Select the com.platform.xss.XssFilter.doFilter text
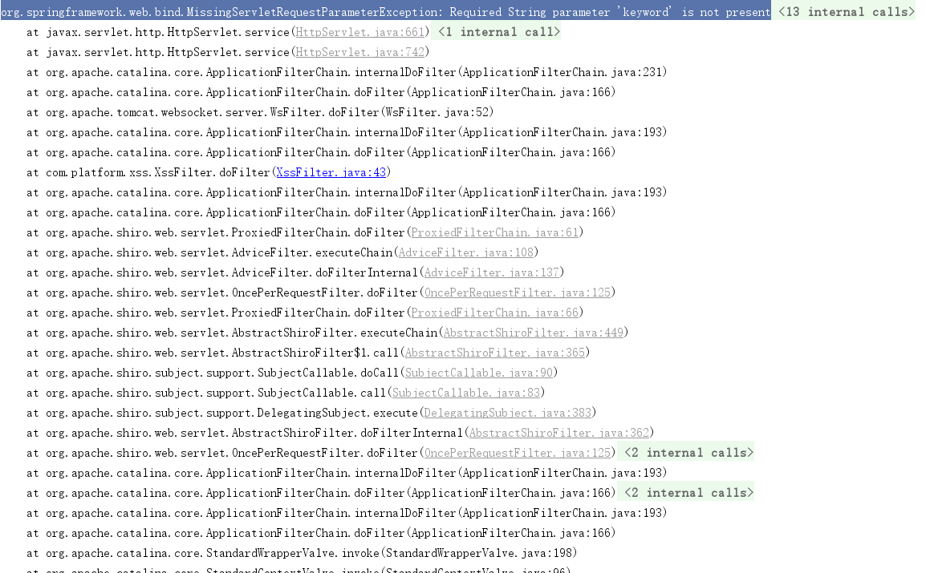This screenshot has width=926, height=573. [x=158, y=172]
